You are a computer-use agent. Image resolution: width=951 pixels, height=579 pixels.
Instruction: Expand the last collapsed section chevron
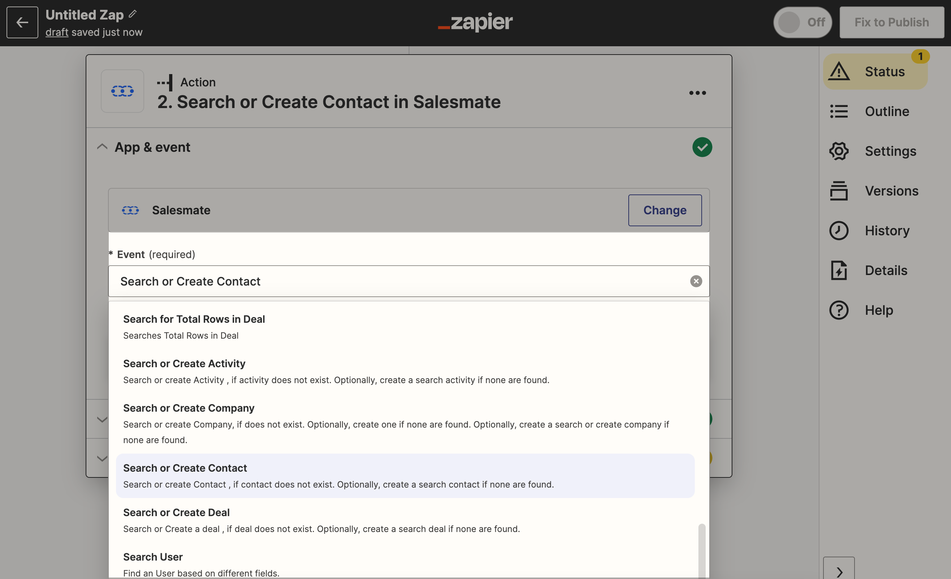click(x=102, y=458)
